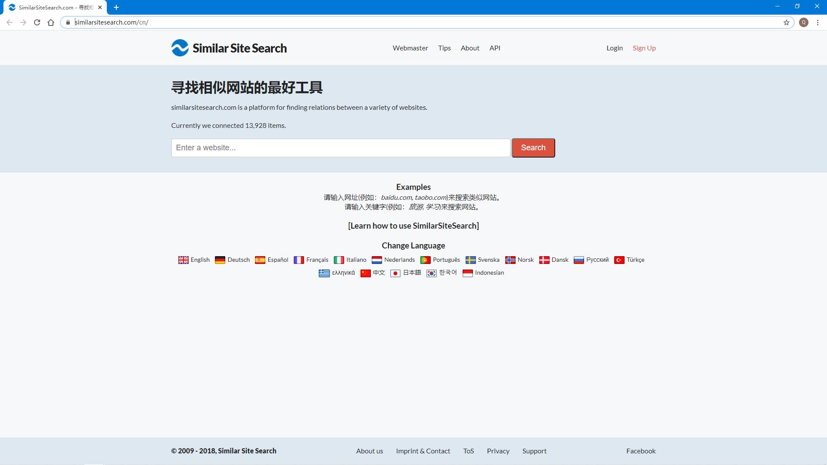Click the browser home icon
The height and width of the screenshot is (465, 827).
click(x=51, y=22)
